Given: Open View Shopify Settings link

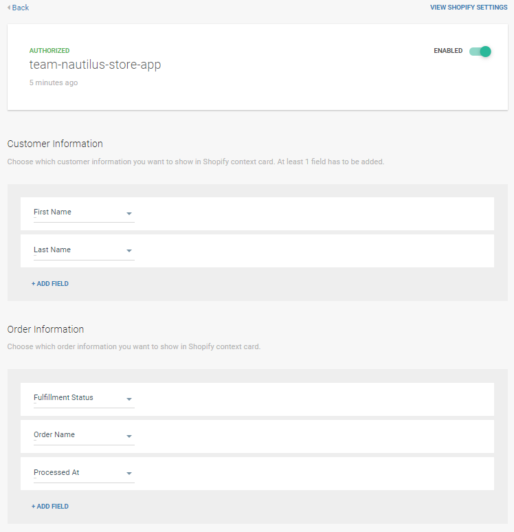Looking at the screenshot, I should [468, 8].
